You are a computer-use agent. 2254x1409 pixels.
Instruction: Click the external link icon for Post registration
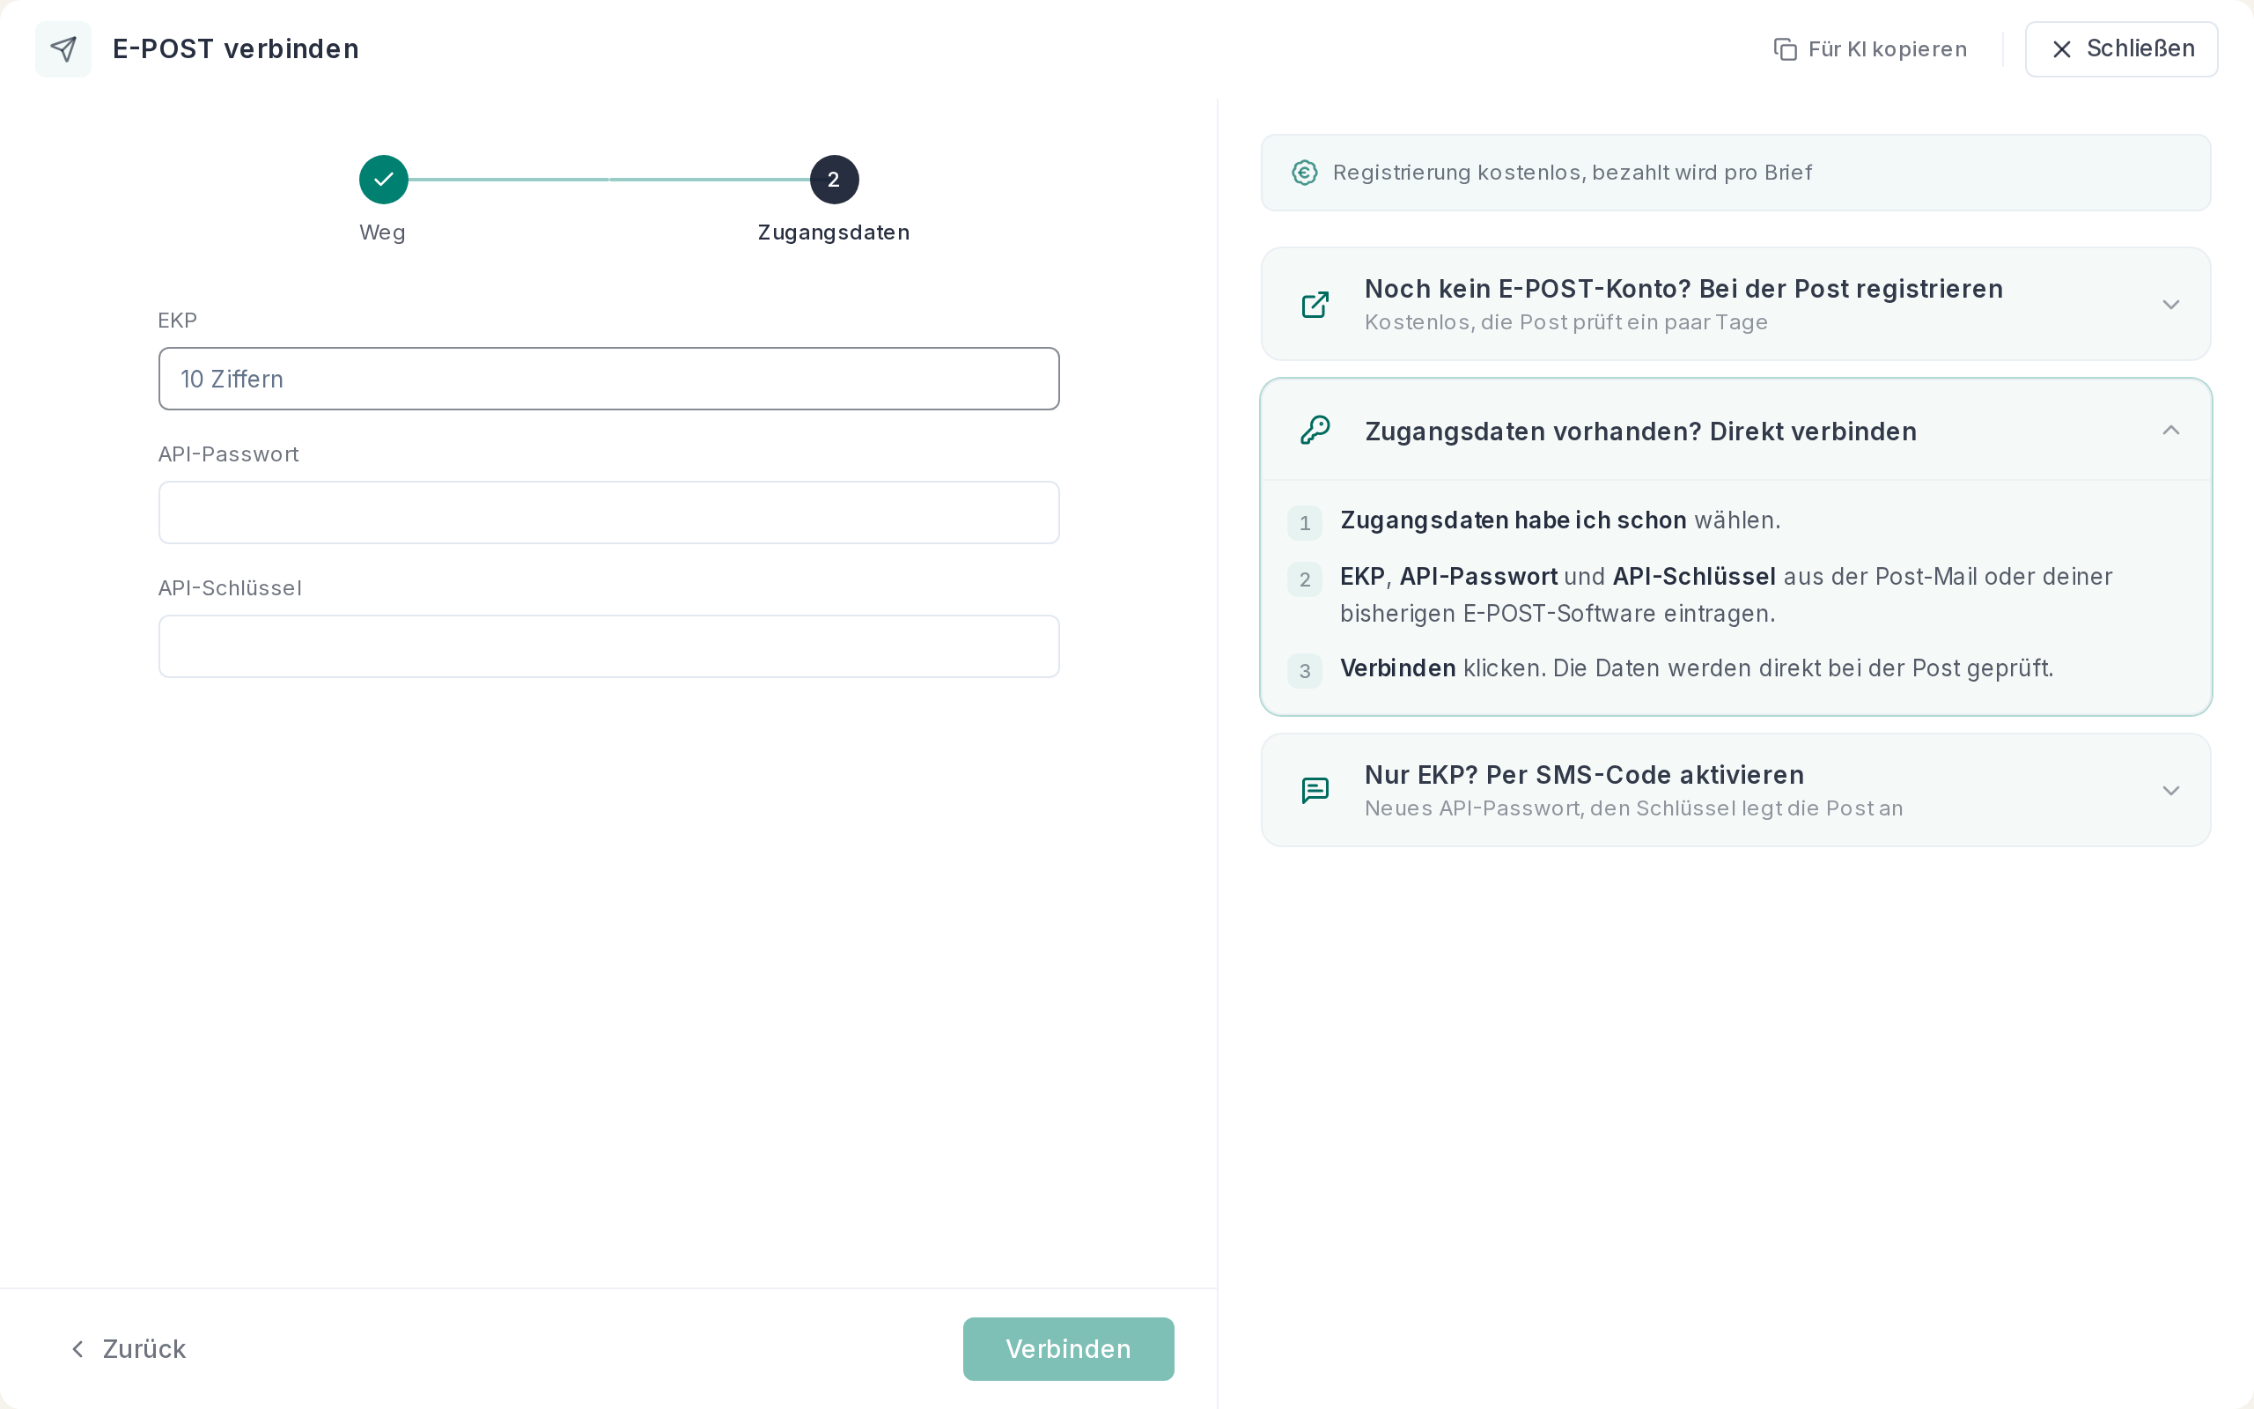[x=1315, y=305]
